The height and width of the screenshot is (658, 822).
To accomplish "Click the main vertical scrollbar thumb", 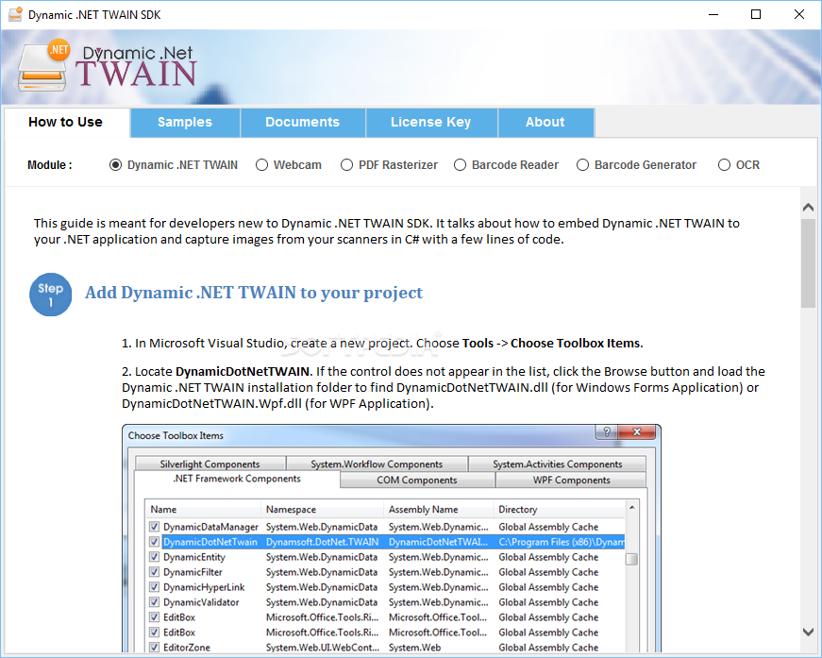I will point(808,263).
